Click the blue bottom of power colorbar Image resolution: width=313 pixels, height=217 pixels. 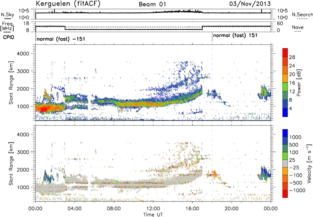point(285,112)
